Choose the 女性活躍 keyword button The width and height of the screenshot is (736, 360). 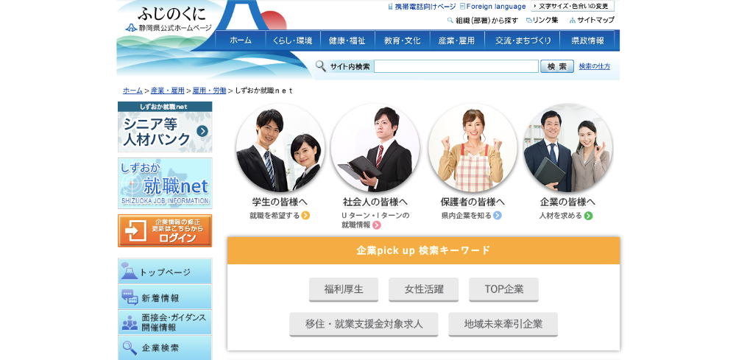[x=423, y=289]
